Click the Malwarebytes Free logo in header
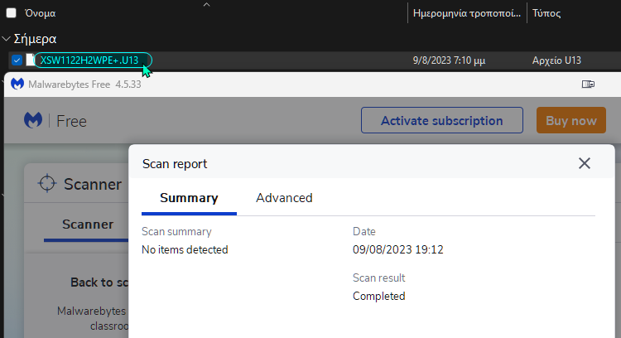 tap(33, 120)
